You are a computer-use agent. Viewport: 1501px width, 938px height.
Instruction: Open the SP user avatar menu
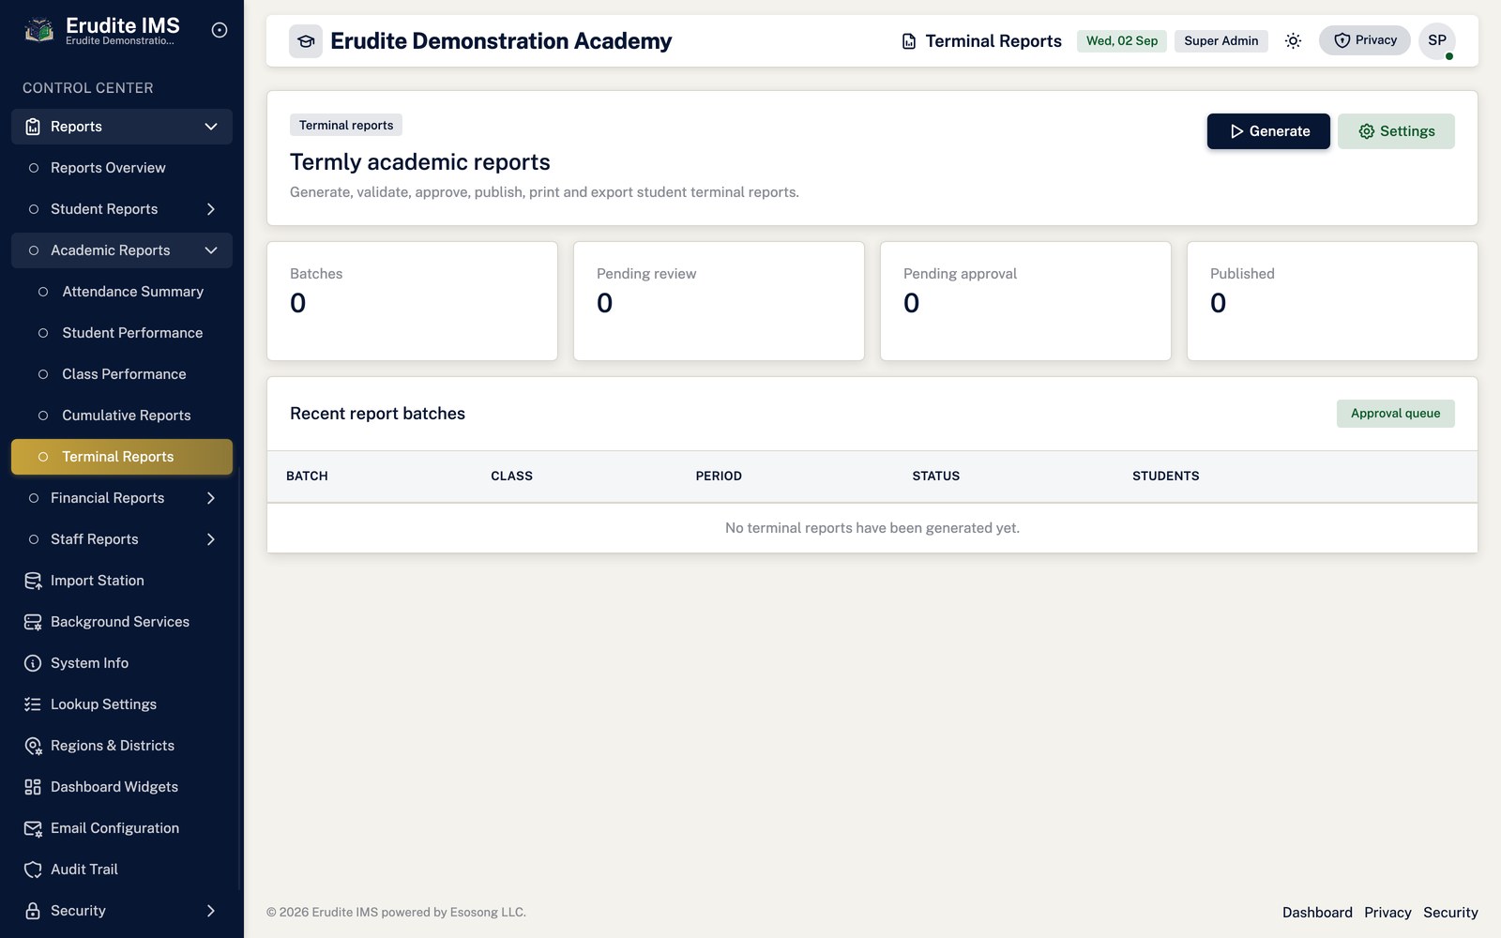pyautogui.click(x=1437, y=40)
